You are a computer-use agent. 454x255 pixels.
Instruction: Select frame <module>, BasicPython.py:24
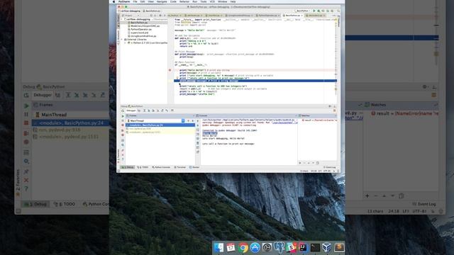pos(160,125)
